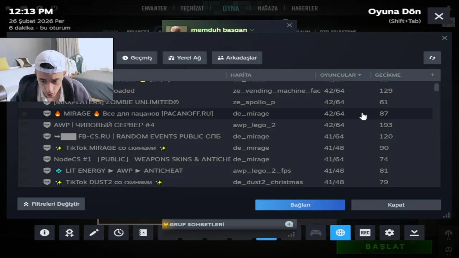Select server [MAXPLAYERS] ZOMBIE UNLIMITED©
This screenshot has height=258, width=459.
[225, 102]
